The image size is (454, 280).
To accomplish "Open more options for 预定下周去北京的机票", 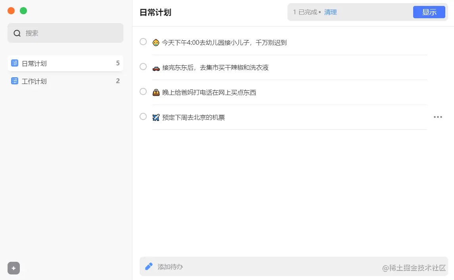I will 438,117.
